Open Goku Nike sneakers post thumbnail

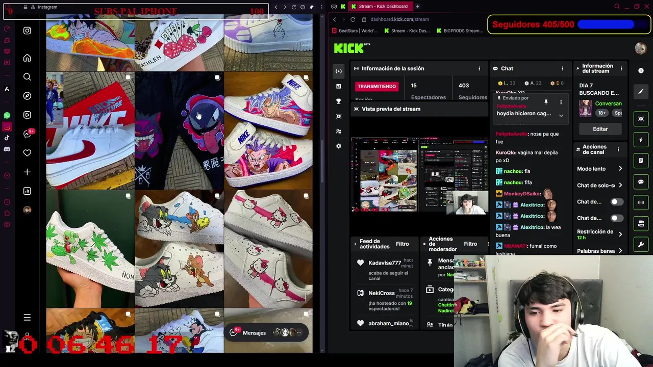pos(268,131)
